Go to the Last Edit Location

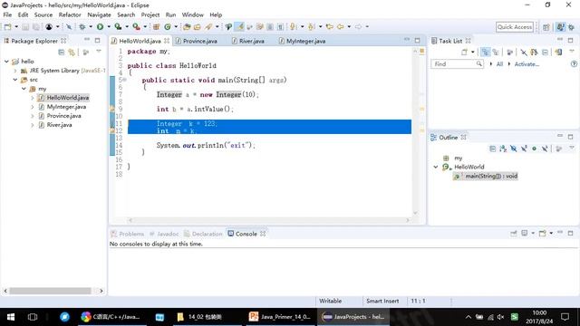tap(330, 26)
